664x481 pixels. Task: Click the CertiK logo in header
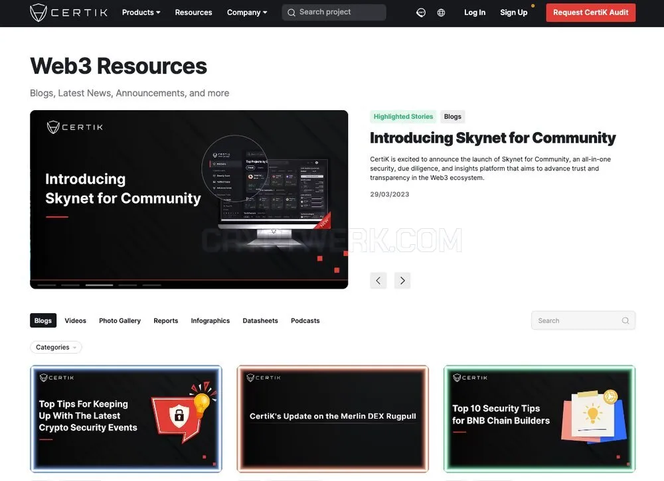coord(68,12)
